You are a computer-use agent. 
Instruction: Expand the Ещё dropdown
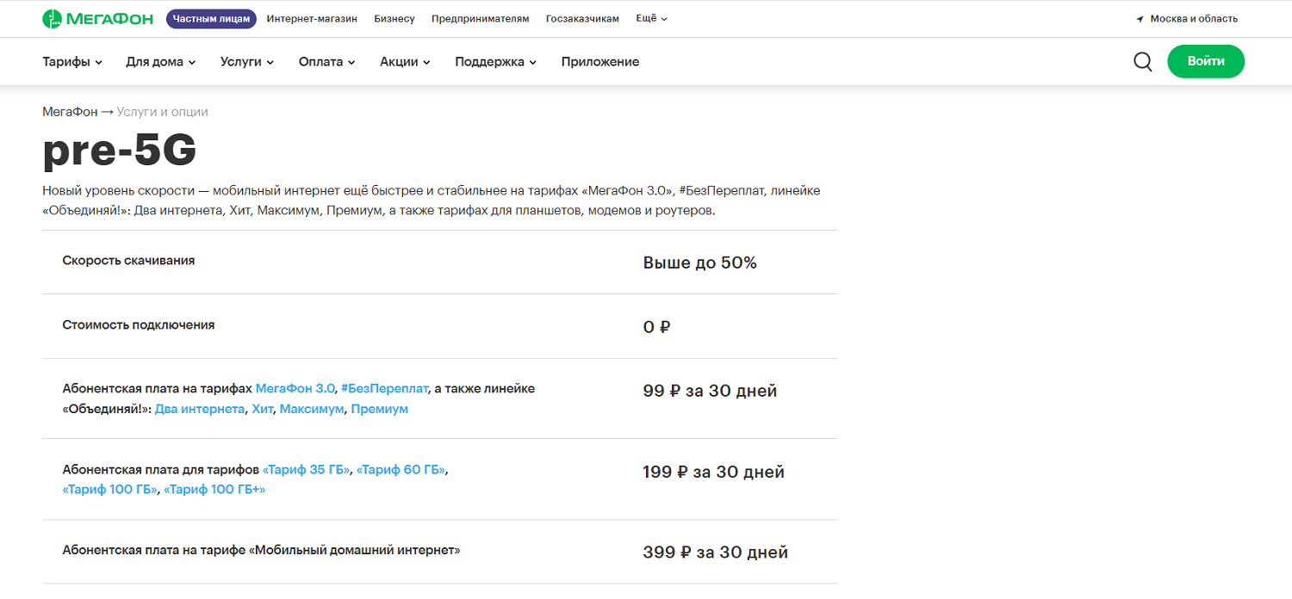[651, 18]
